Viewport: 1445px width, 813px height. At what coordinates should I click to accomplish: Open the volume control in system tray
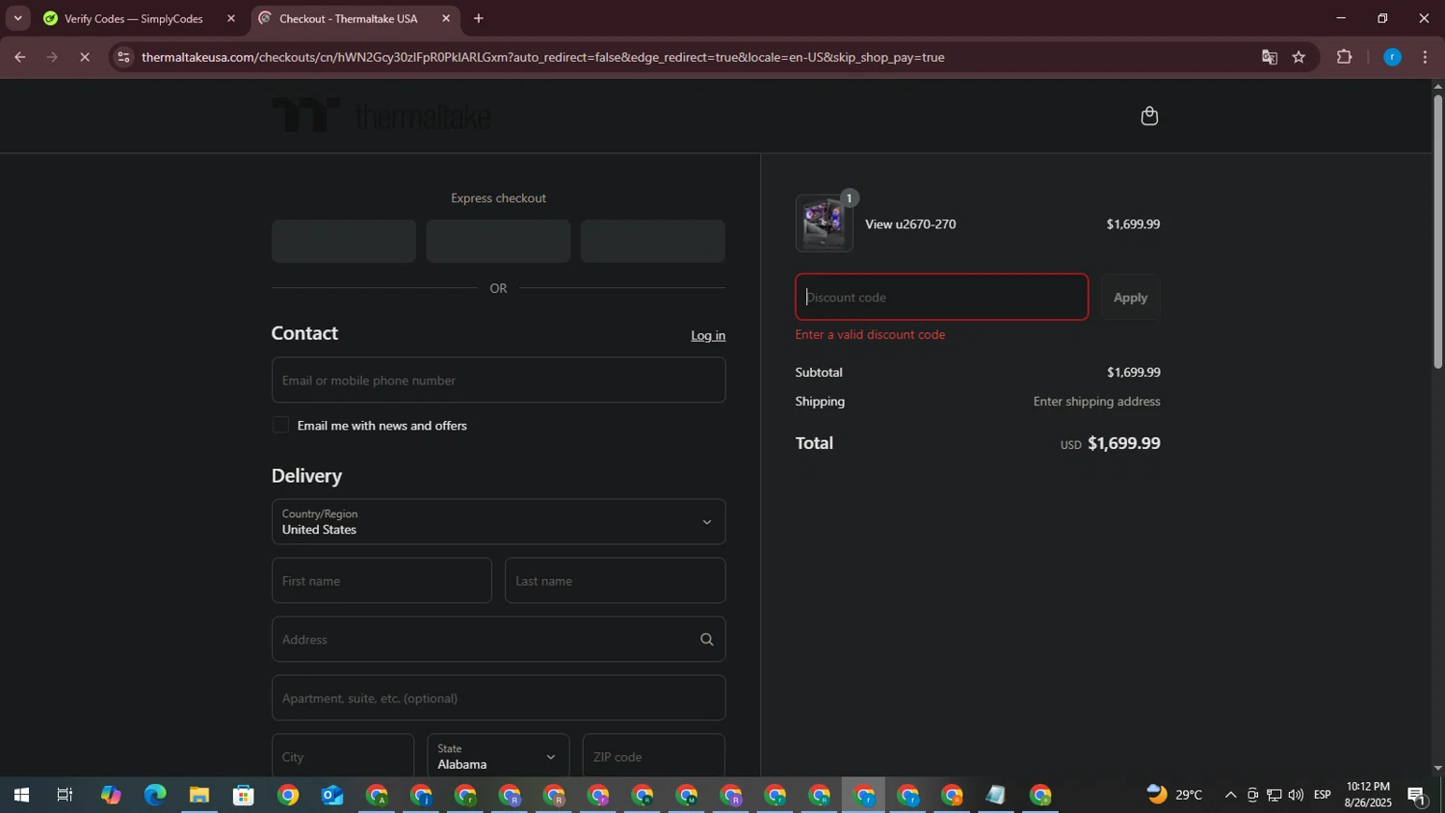point(1296,795)
